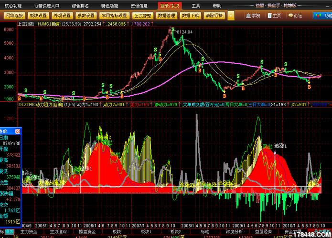Click the B buy signal at 2008 bottom
This screenshot has width=332, height=238.
(x=225, y=96)
